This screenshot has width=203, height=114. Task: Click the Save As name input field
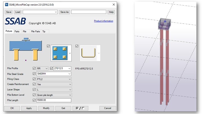pos(89,12)
